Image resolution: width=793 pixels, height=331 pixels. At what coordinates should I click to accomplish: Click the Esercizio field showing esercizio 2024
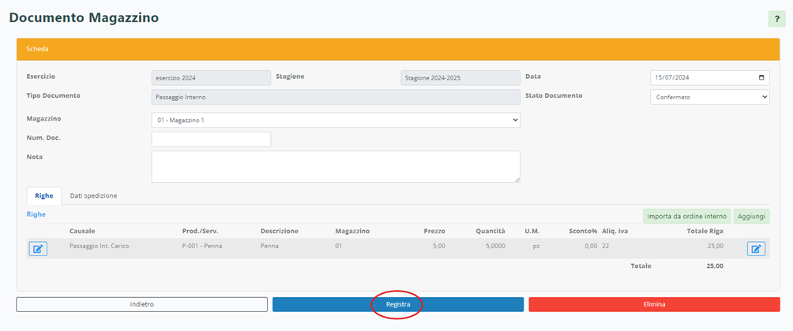point(211,78)
